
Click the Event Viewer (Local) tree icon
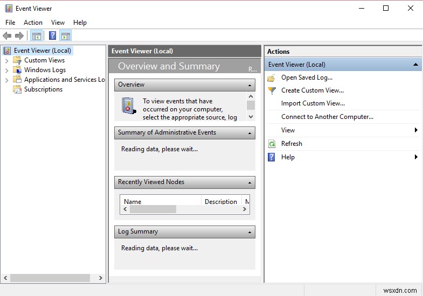[8, 51]
